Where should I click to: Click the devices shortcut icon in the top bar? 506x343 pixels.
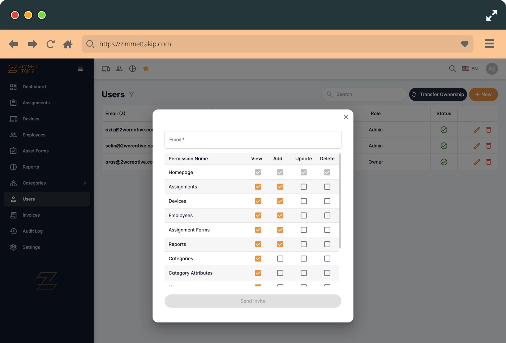click(x=106, y=69)
